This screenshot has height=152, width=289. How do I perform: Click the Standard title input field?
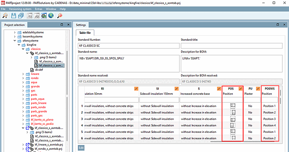232,46
